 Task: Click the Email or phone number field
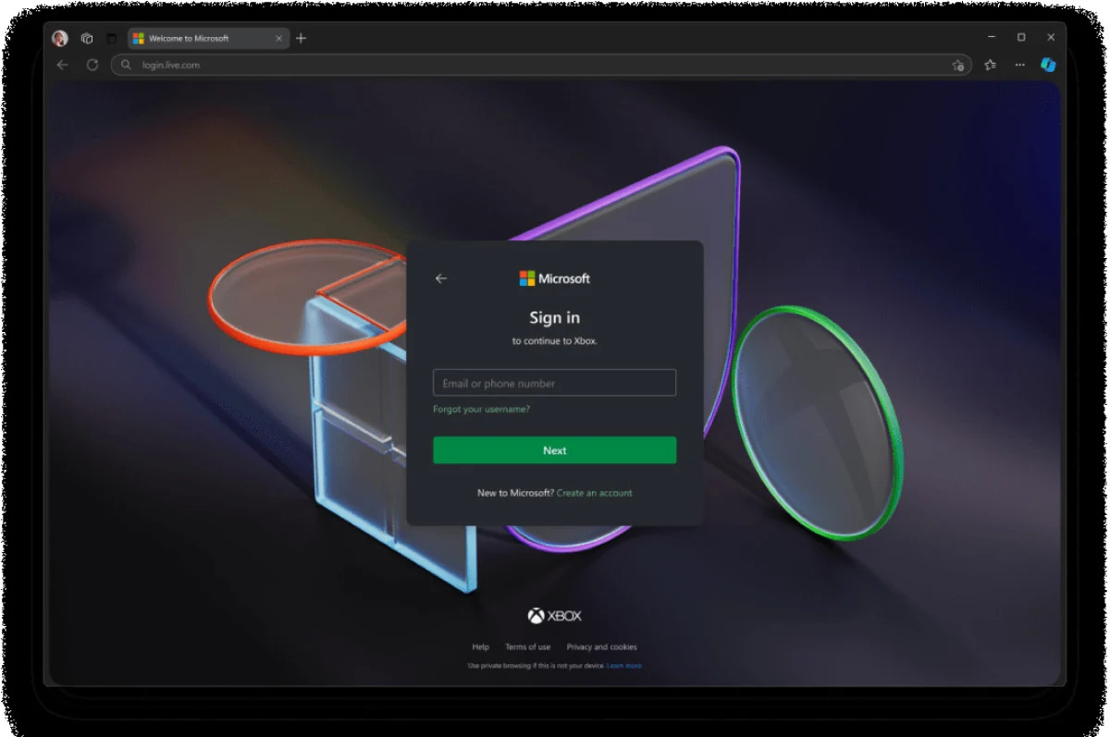click(x=554, y=383)
